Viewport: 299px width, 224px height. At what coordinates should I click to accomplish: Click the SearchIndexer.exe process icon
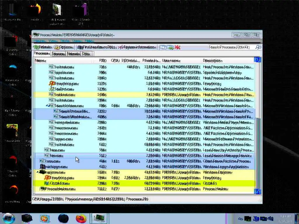tap(51, 106)
